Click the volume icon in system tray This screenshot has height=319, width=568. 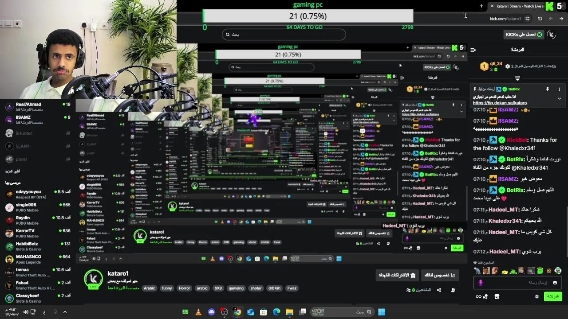25,312
